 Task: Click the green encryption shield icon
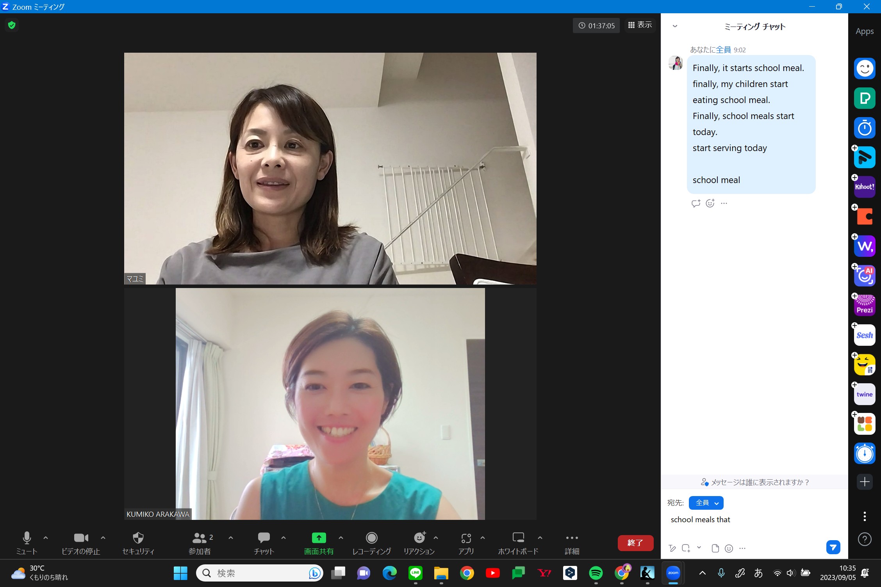[12, 25]
